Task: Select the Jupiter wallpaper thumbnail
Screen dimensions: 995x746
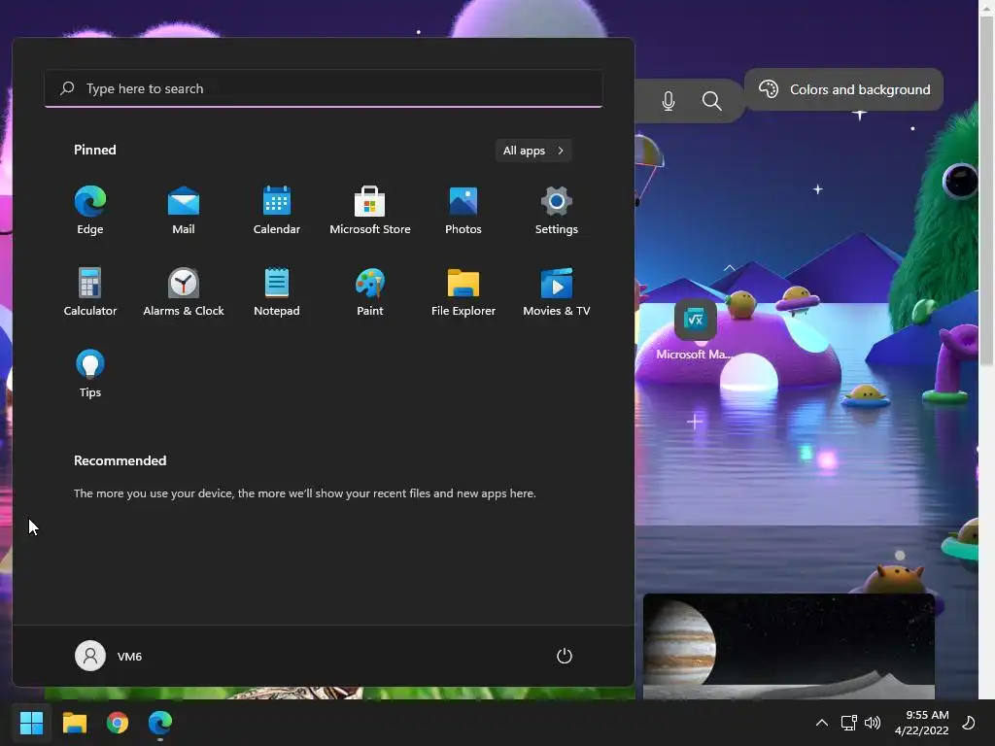Action: click(x=789, y=646)
